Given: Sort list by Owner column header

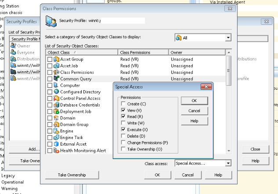Looking at the screenshot, I should pyautogui.click(x=197, y=53).
